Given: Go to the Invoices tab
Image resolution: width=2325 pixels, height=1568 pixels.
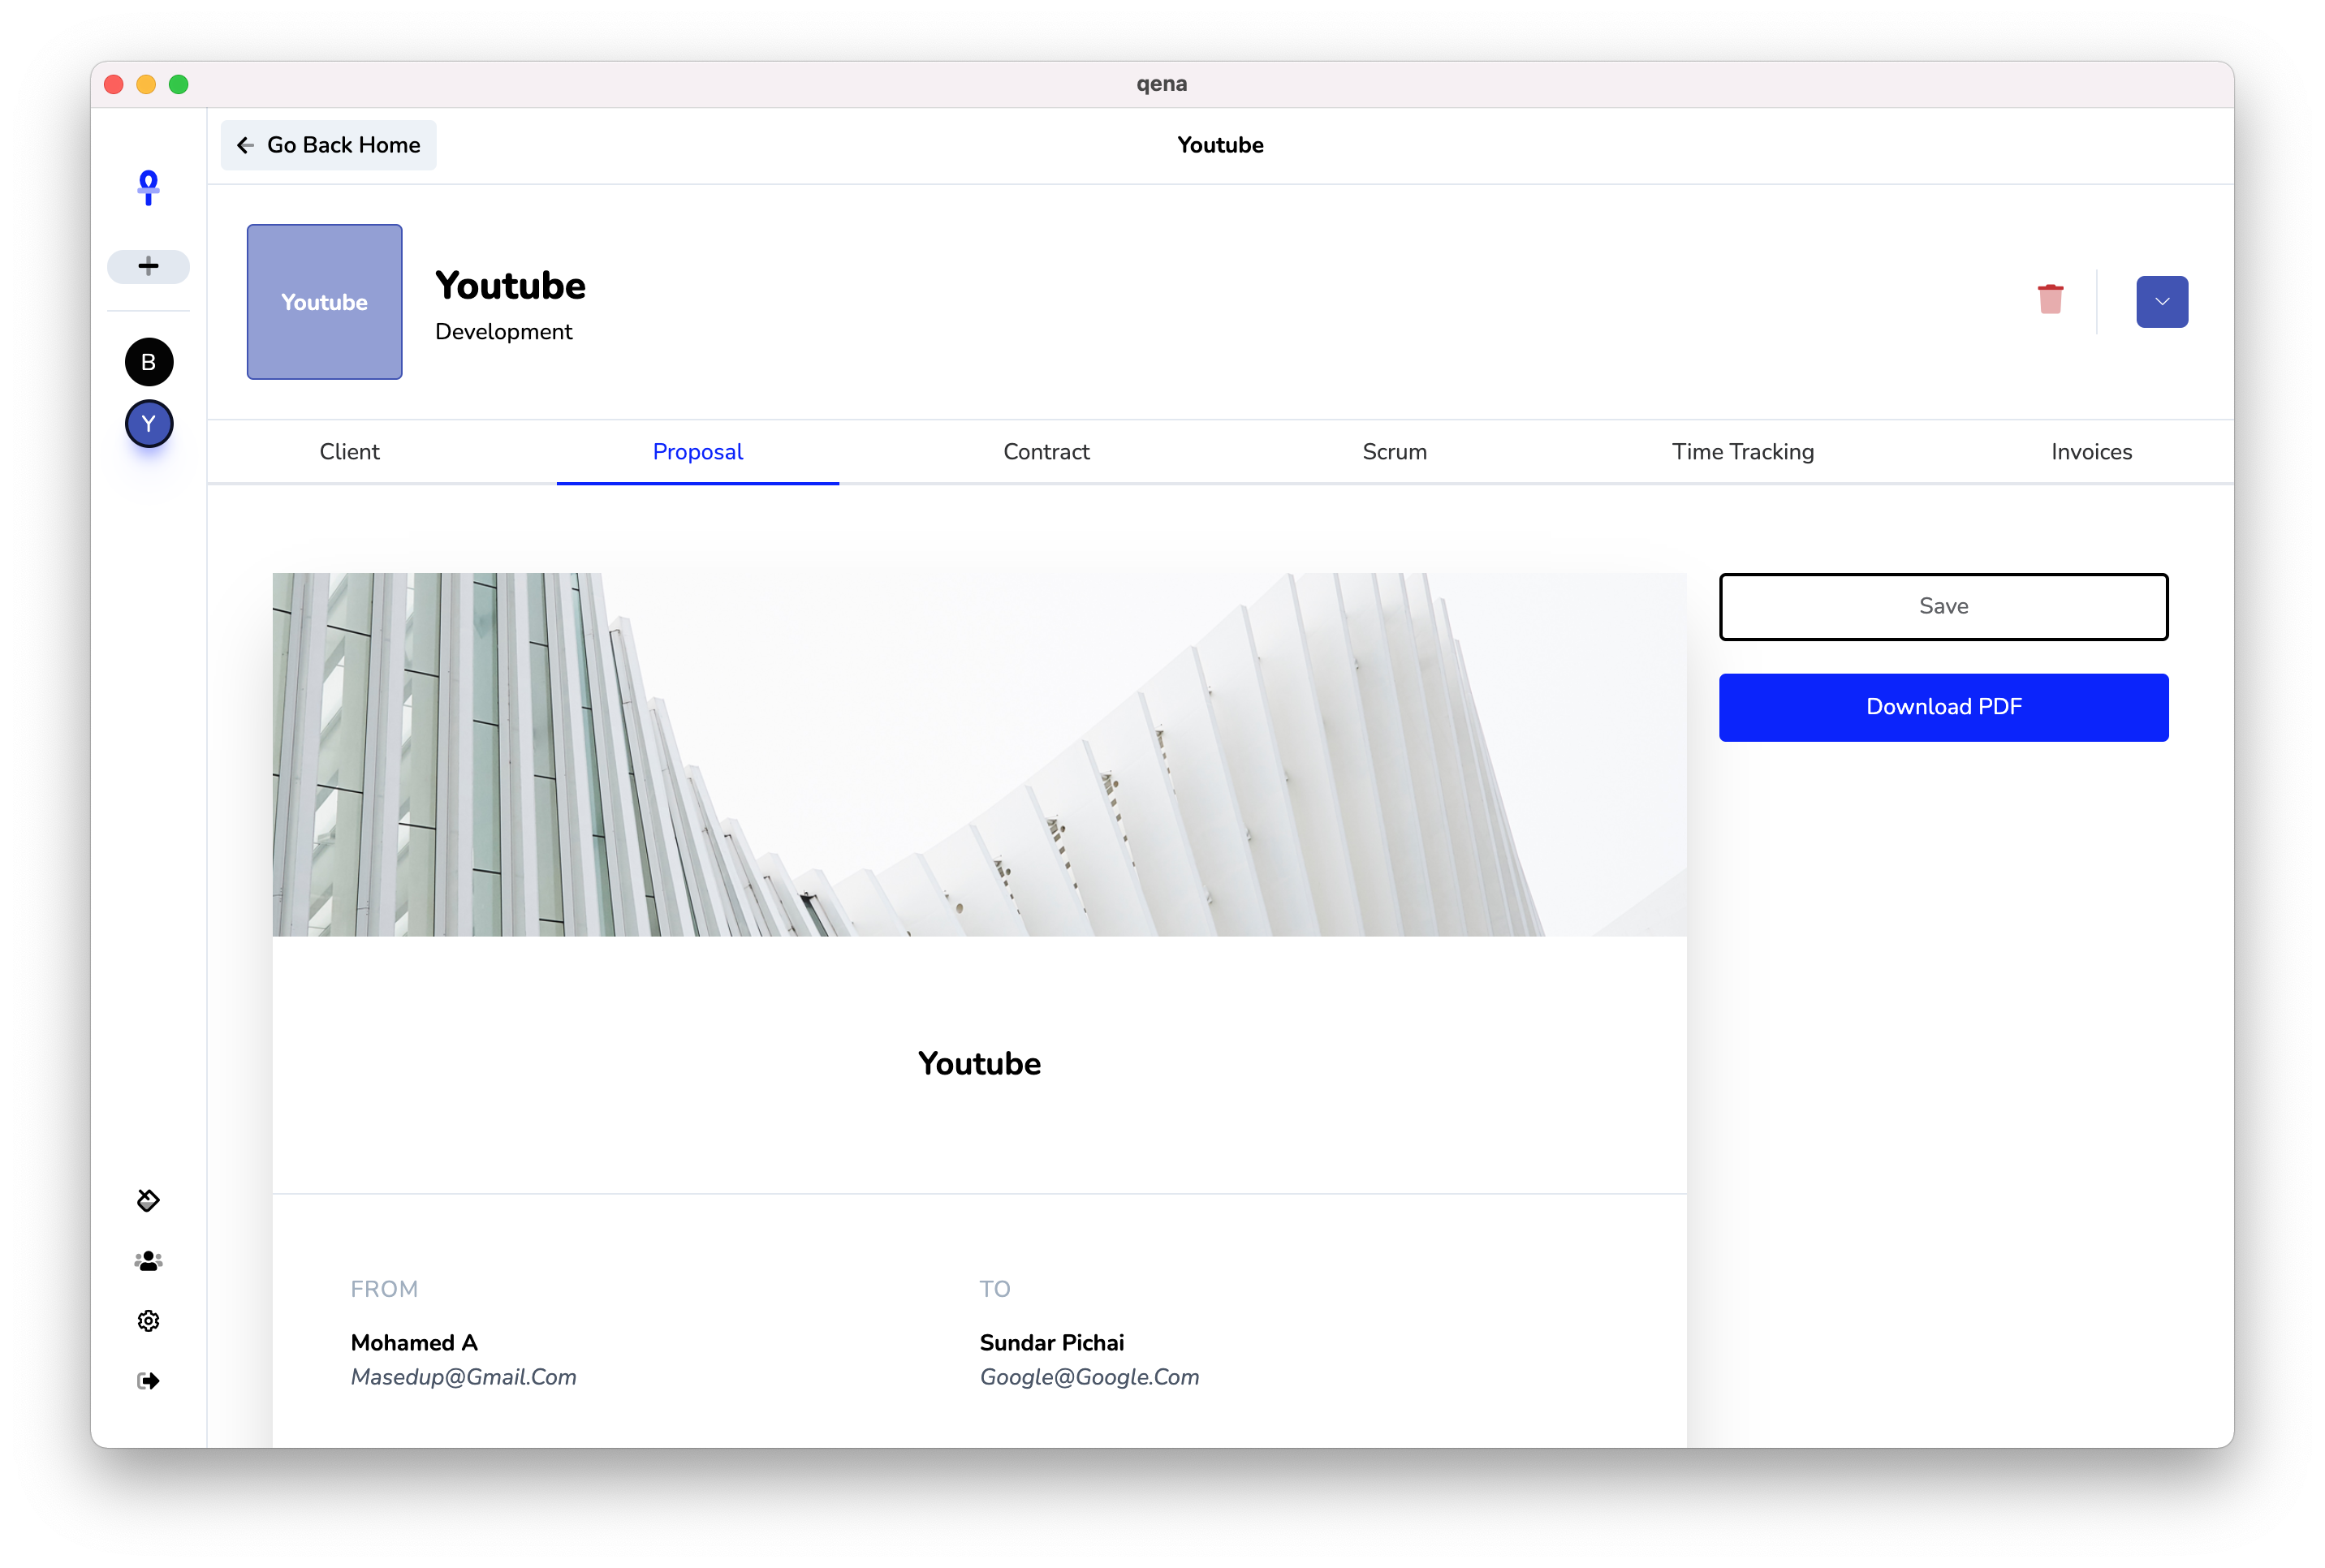Looking at the screenshot, I should 2091,452.
